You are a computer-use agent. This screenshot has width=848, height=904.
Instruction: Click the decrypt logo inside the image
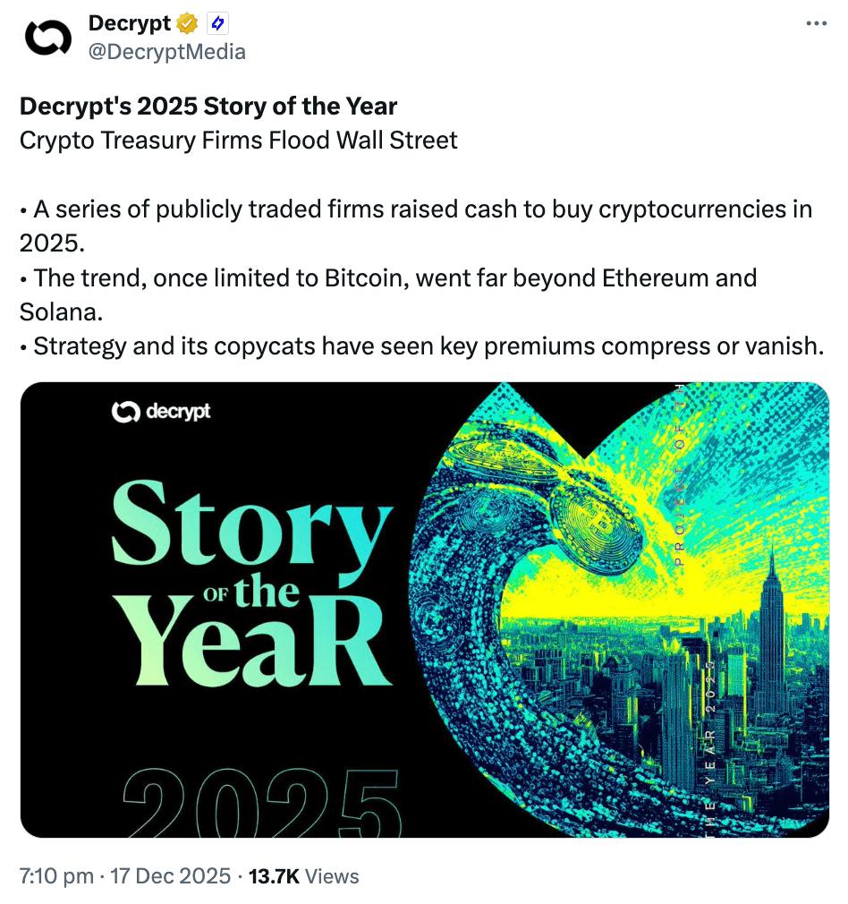click(161, 412)
